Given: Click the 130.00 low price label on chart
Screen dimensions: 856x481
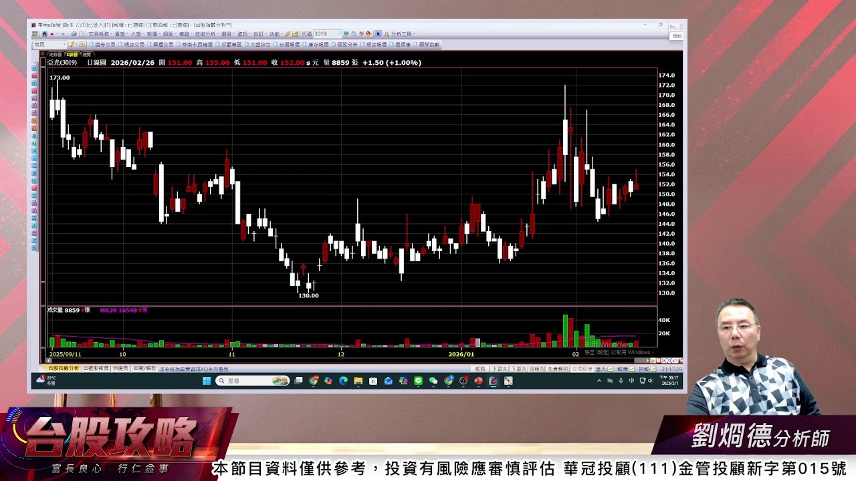Looking at the screenshot, I should (308, 295).
